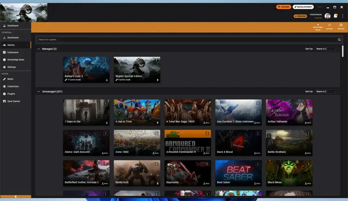Select Games in the sidebar
This screenshot has width=348, height=201.
point(11,45)
